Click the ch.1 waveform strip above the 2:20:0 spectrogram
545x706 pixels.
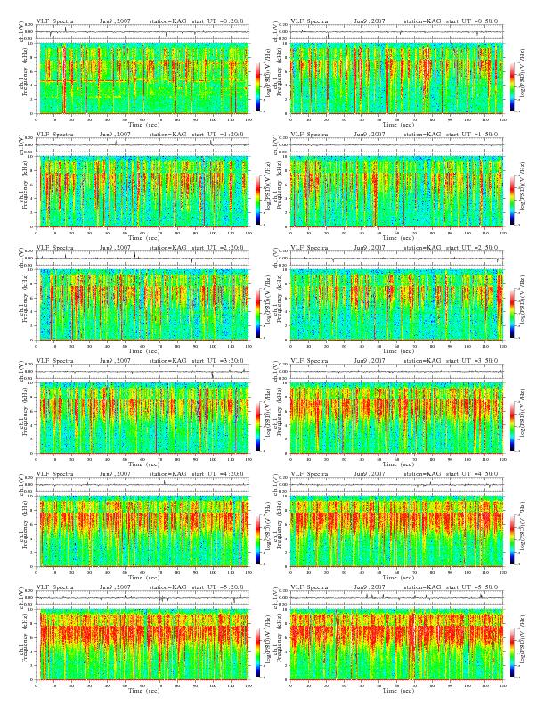142,259
